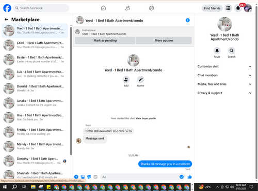Open the account profile picture menu

coord(248,8)
